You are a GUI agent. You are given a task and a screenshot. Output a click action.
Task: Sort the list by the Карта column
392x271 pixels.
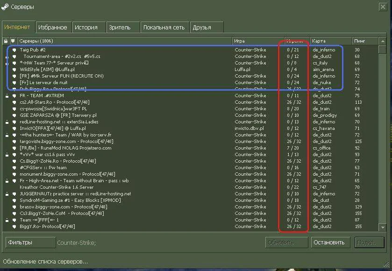(x=331, y=41)
